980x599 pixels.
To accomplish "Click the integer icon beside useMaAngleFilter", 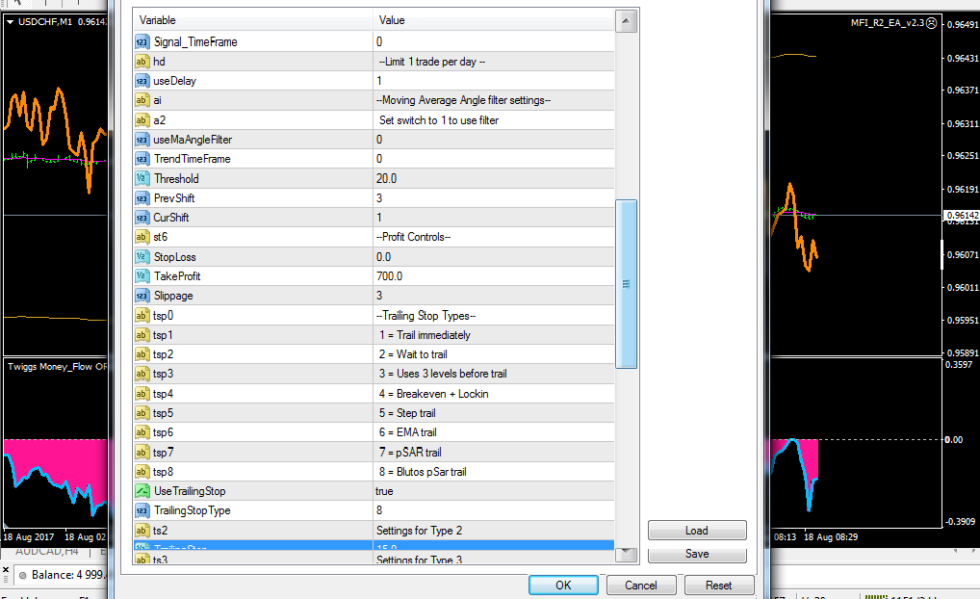I will 142,140.
